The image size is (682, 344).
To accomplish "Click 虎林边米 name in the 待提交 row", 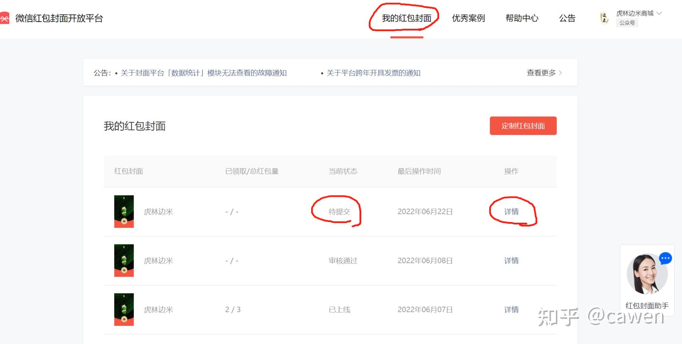I will coord(158,212).
